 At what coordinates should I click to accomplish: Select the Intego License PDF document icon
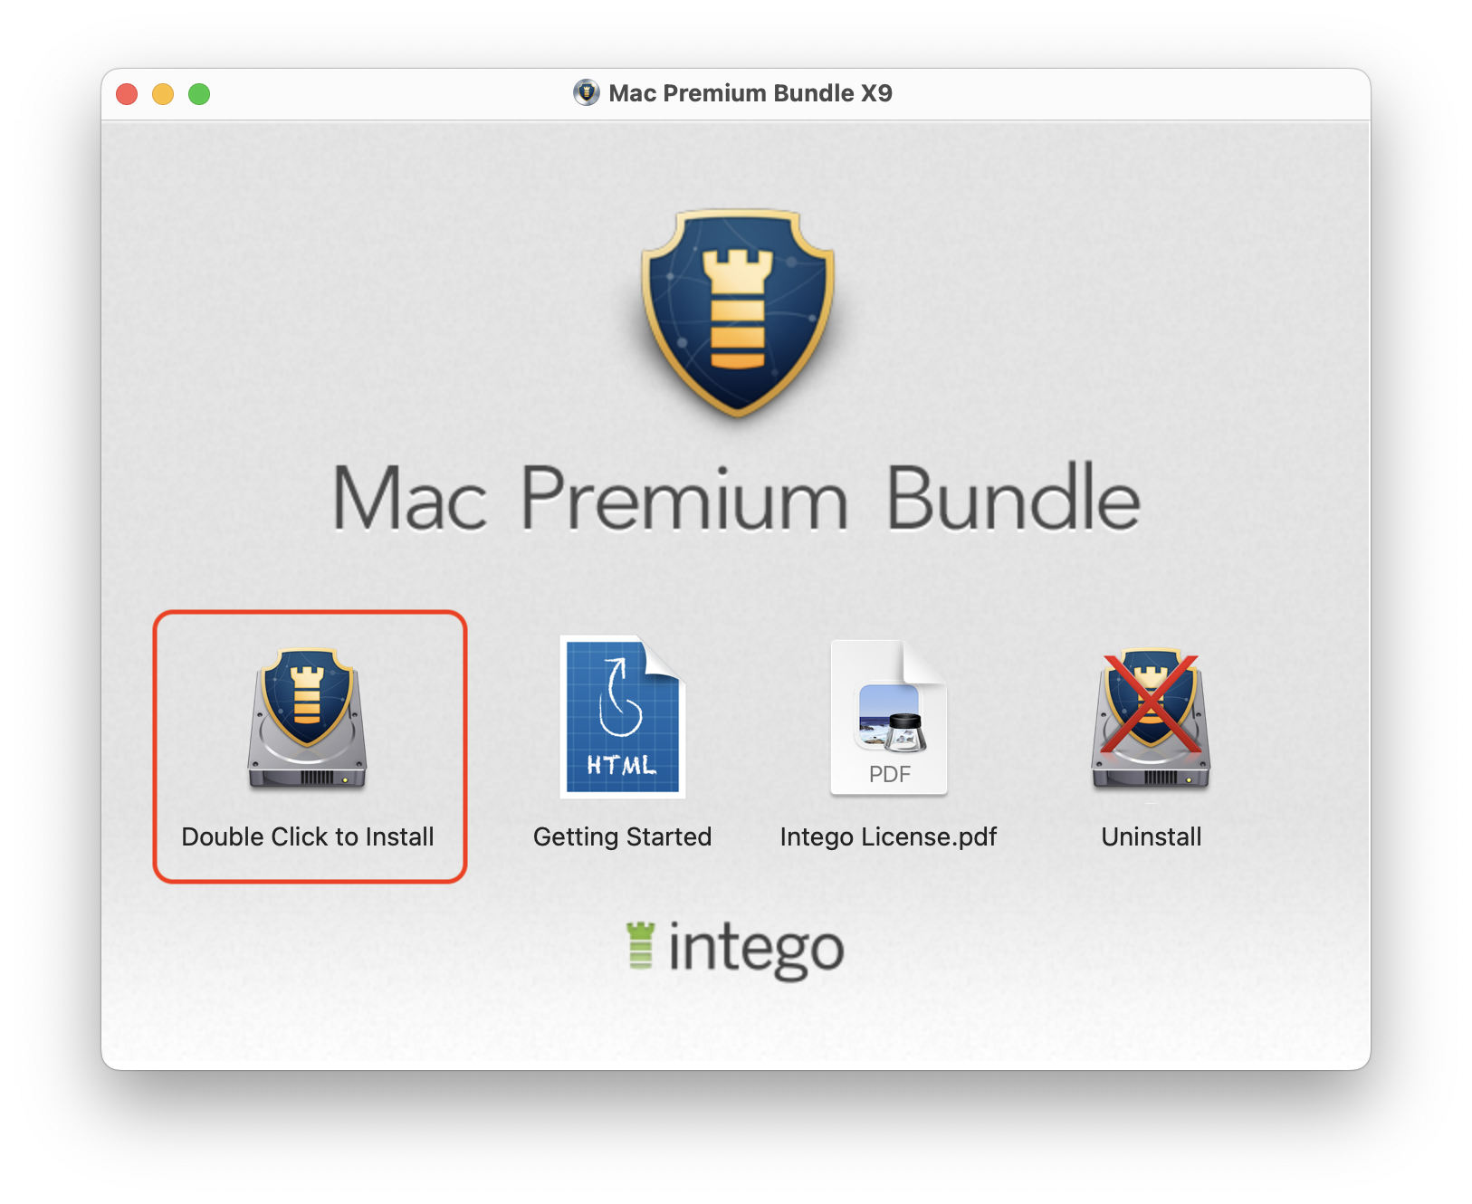click(889, 718)
